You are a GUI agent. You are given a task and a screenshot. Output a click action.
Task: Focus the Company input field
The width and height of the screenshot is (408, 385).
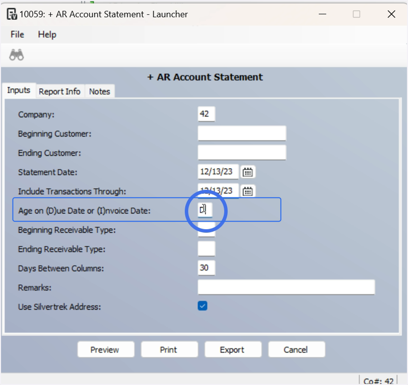206,114
